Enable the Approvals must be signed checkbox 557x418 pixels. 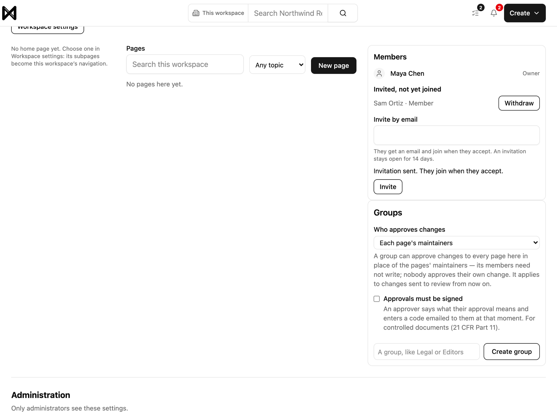377,299
